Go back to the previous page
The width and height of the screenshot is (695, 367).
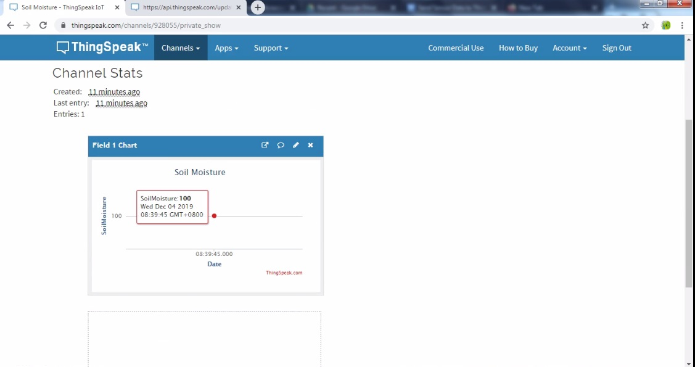[10, 25]
